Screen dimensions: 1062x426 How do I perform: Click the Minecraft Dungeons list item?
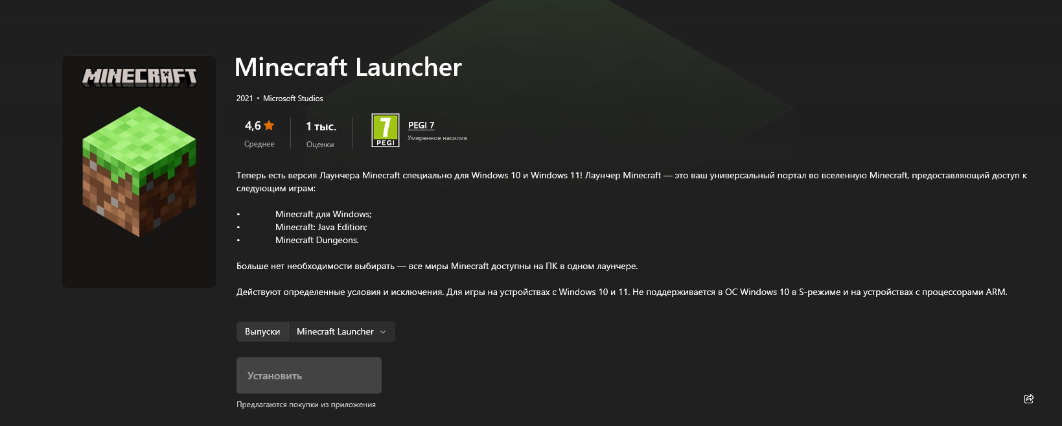(x=317, y=240)
